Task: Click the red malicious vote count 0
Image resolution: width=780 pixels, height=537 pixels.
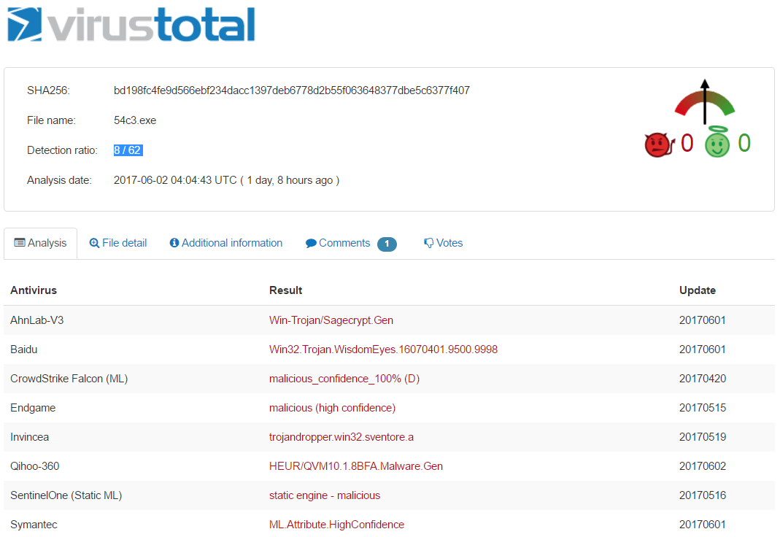Action: point(687,143)
